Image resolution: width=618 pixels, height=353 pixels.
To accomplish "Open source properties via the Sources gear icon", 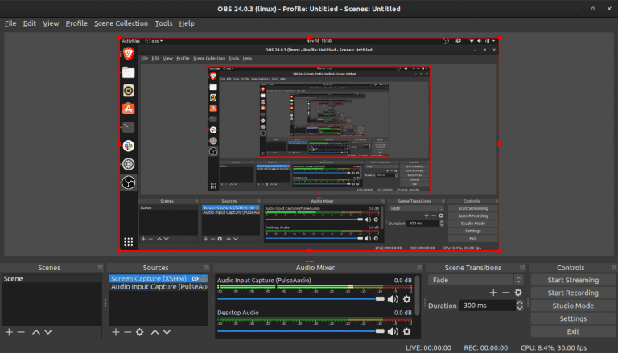I will tap(139, 331).
